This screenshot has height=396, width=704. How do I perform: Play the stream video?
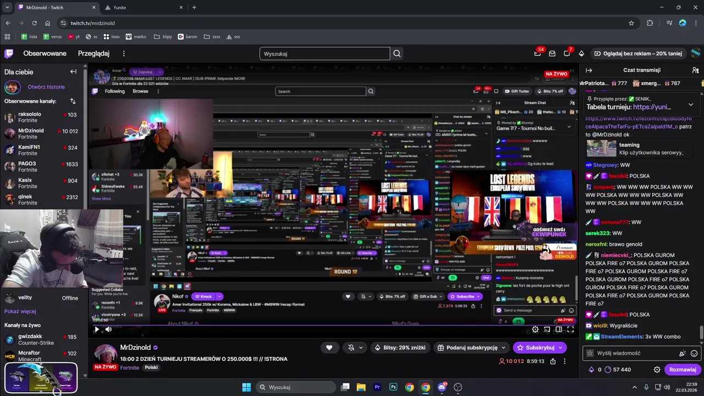[97, 329]
